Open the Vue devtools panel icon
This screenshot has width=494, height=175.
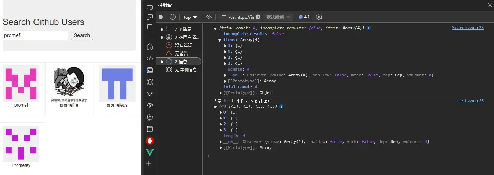[149, 152]
